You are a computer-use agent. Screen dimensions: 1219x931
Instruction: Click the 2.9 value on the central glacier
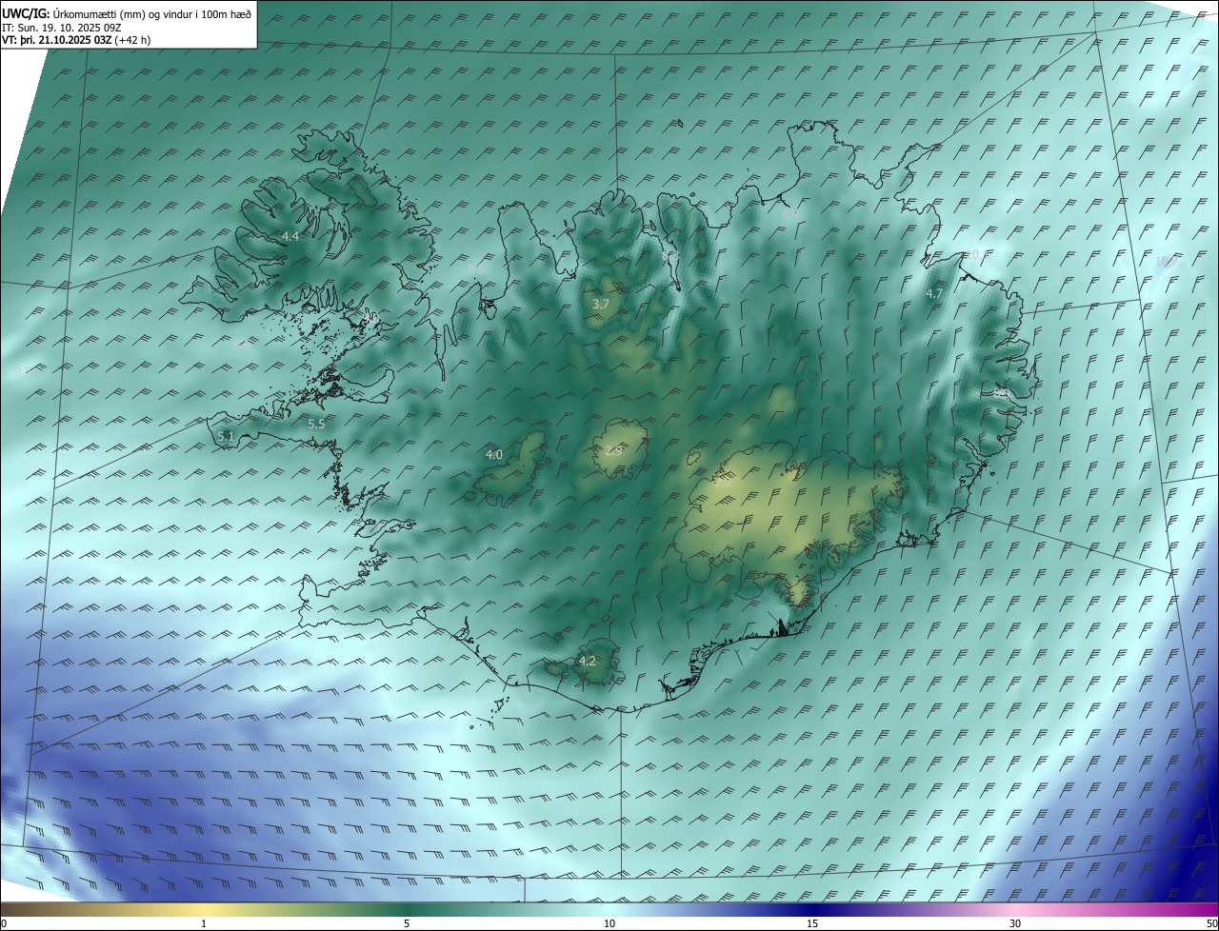(x=612, y=449)
